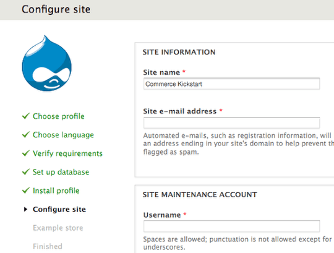Focus the Username text field
The image size is (334, 253).
pos(231,226)
